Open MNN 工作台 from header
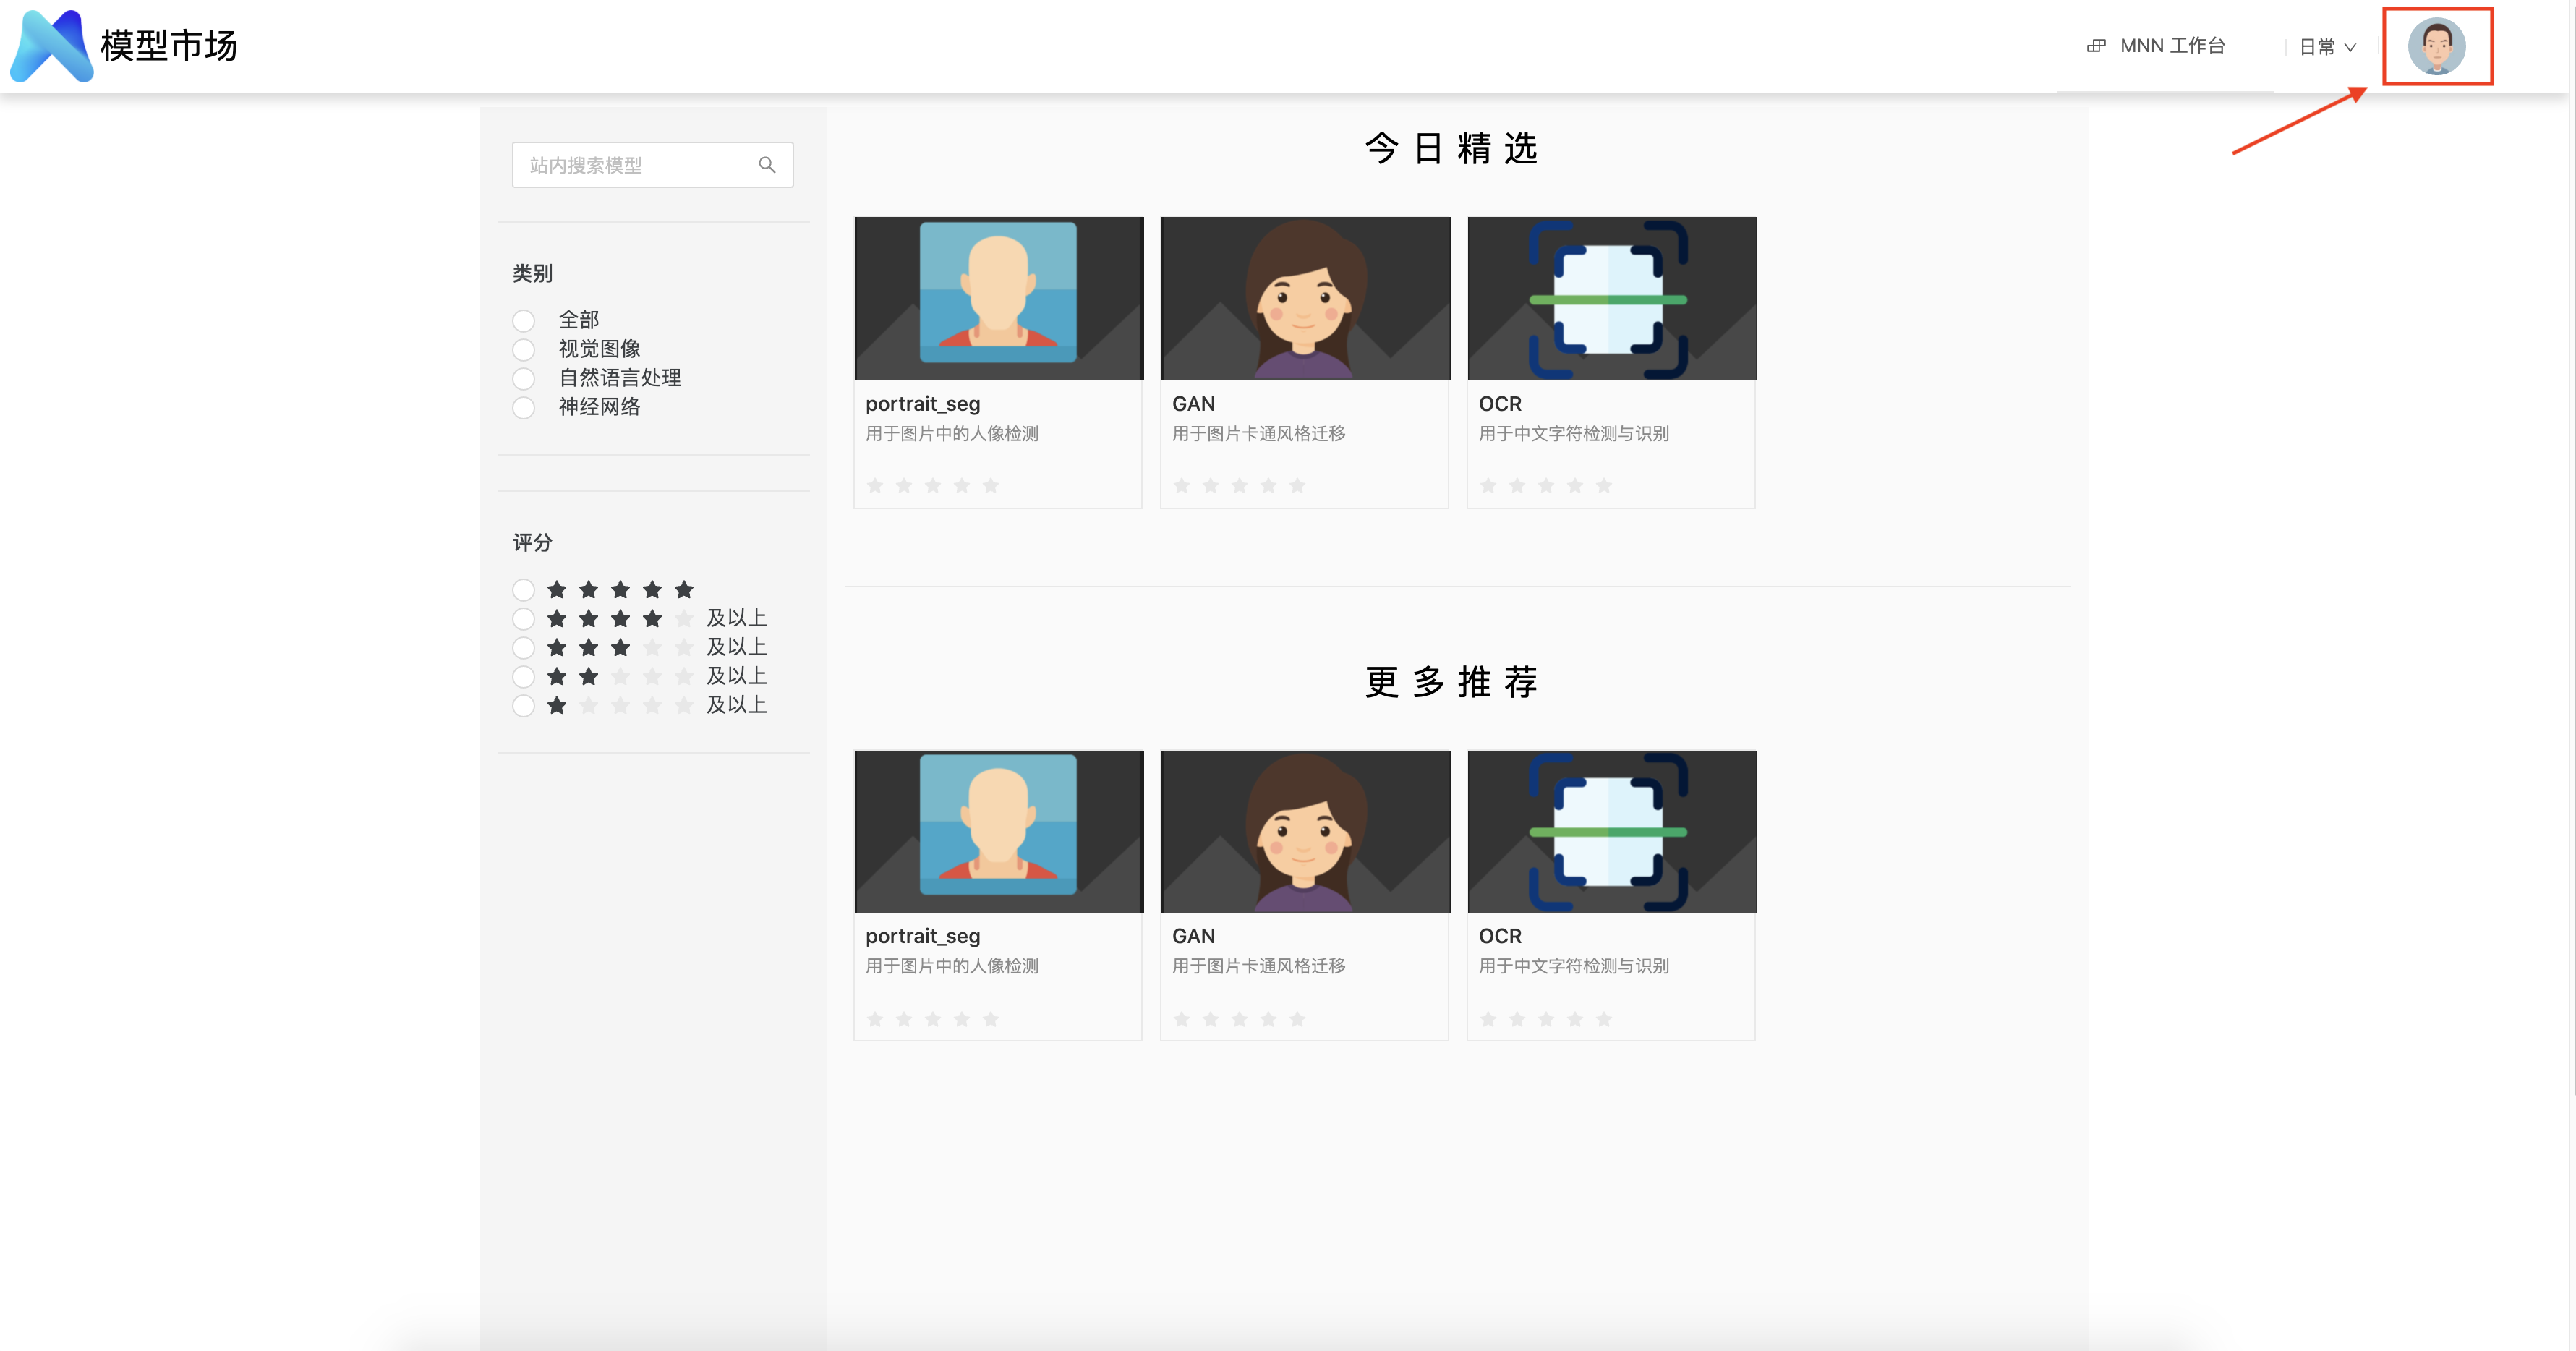Viewport: 2576px width, 1351px height. pyautogui.click(x=2172, y=46)
